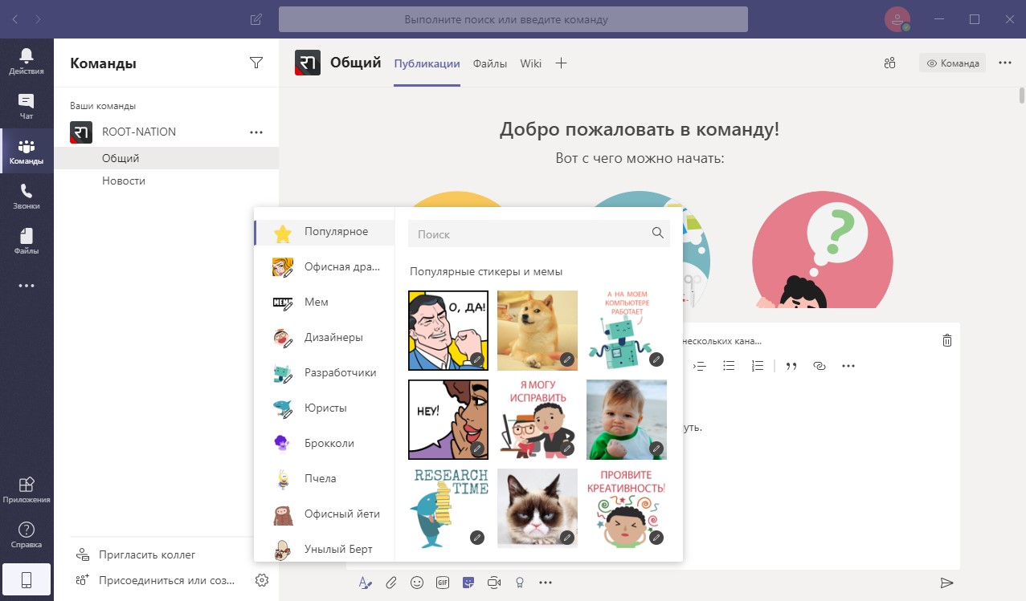Image resolution: width=1026 pixels, height=601 pixels.
Task: Open more messaging extensions ellipsis
Action: (x=546, y=583)
